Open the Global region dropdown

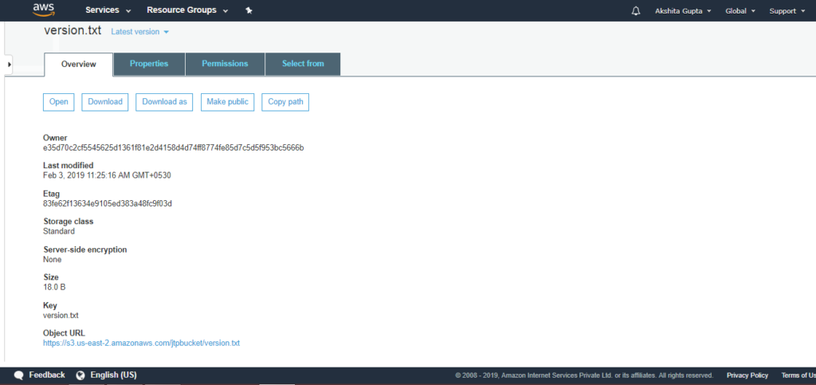coord(740,11)
